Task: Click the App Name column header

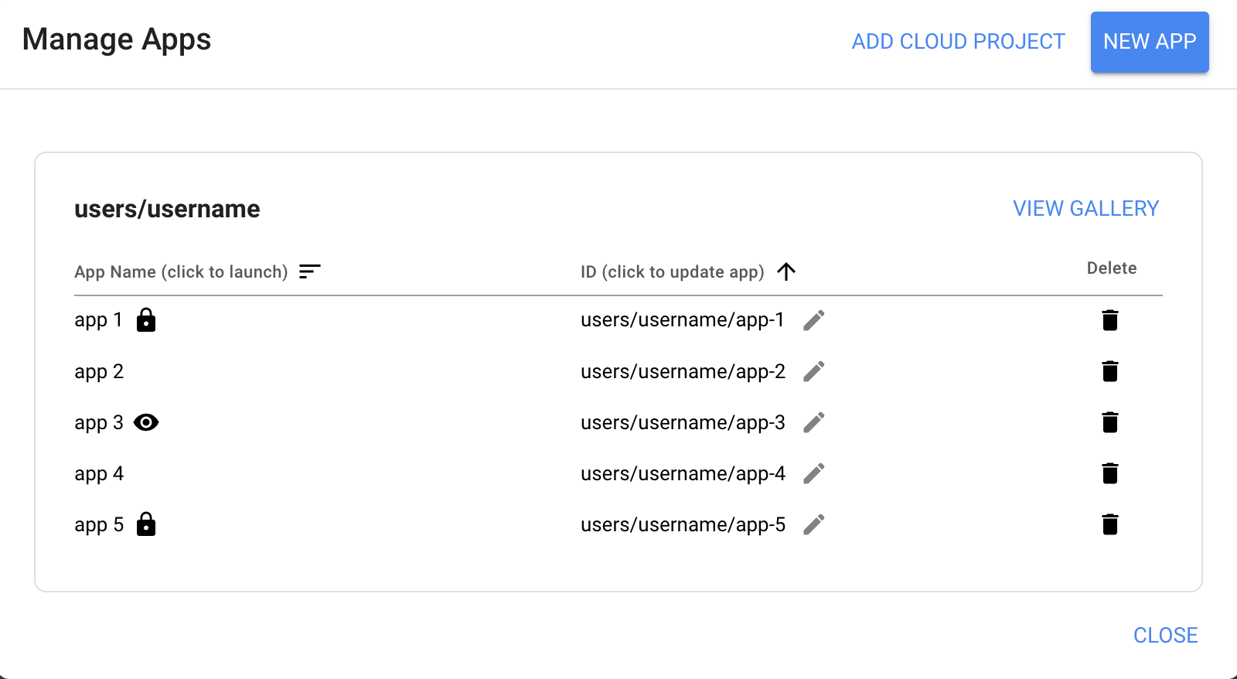Action: (181, 271)
